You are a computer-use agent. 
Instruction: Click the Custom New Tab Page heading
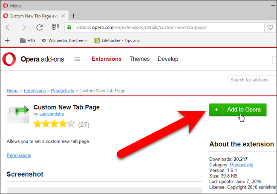[66, 107]
